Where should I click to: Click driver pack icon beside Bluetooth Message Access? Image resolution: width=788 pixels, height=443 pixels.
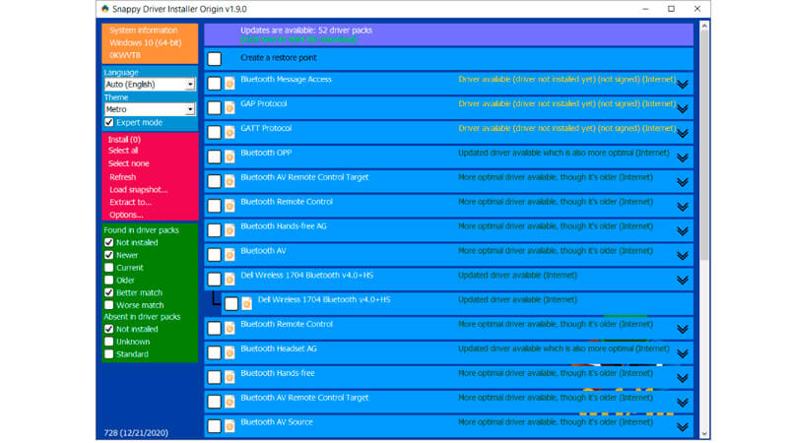click(230, 83)
